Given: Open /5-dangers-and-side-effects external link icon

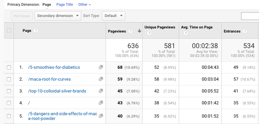Looking at the screenshot, I should coord(101,116).
